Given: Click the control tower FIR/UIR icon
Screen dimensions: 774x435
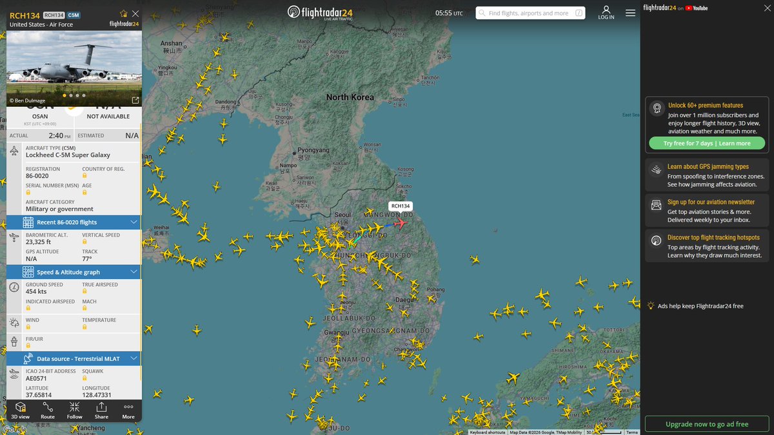Looking at the screenshot, I should pyautogui.click(x=14, y=341).
